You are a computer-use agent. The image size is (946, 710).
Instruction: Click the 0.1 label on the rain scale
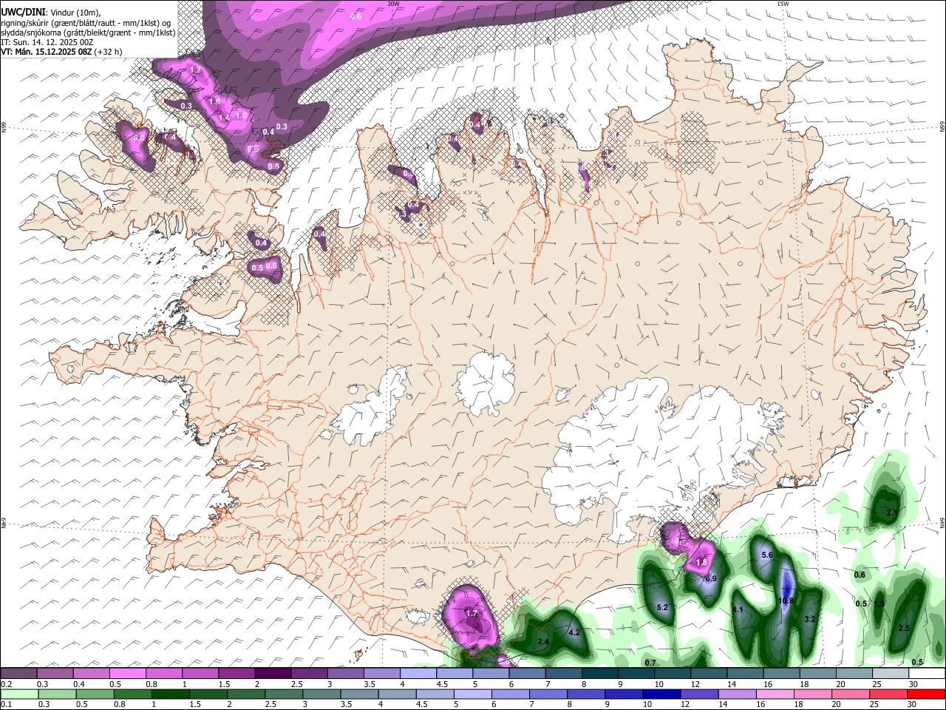[x=6, y=705]
